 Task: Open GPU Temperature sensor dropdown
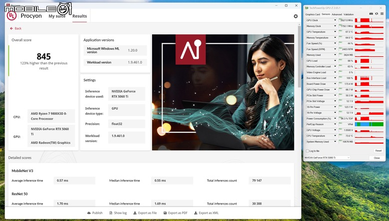click(335, 32)
